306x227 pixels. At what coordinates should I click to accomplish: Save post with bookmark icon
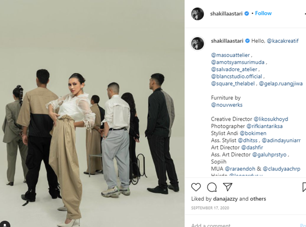304,187
